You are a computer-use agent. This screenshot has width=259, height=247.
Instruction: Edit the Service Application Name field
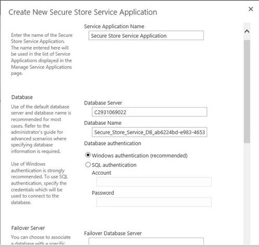146,35
